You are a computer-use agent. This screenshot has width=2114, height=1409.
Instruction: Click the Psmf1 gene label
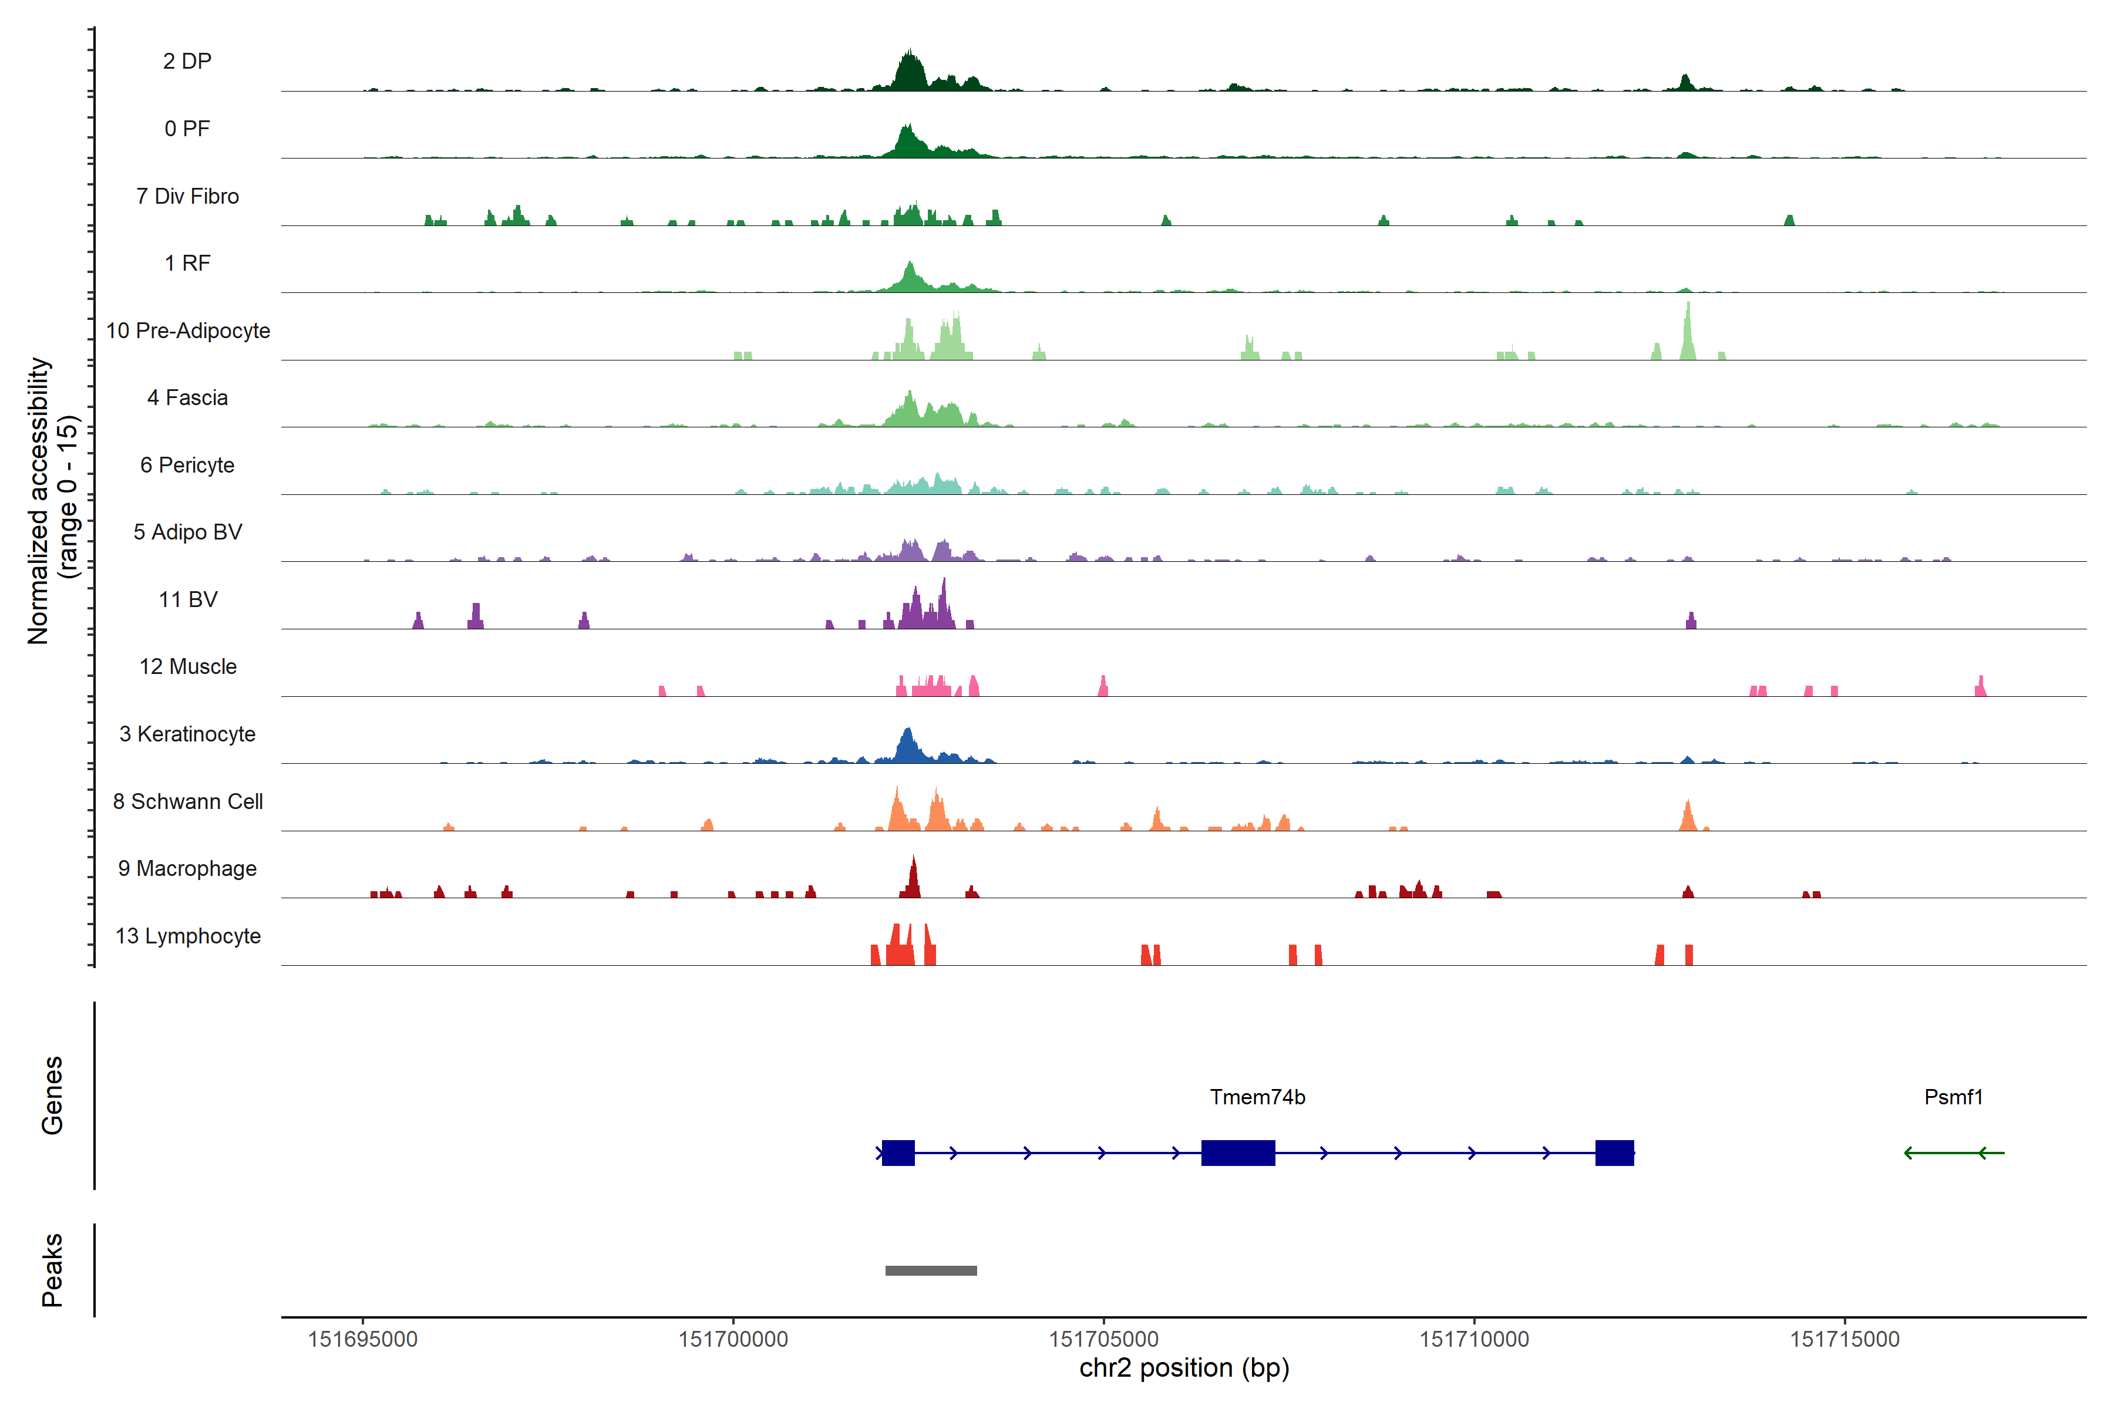[x=1953, y=1097]
